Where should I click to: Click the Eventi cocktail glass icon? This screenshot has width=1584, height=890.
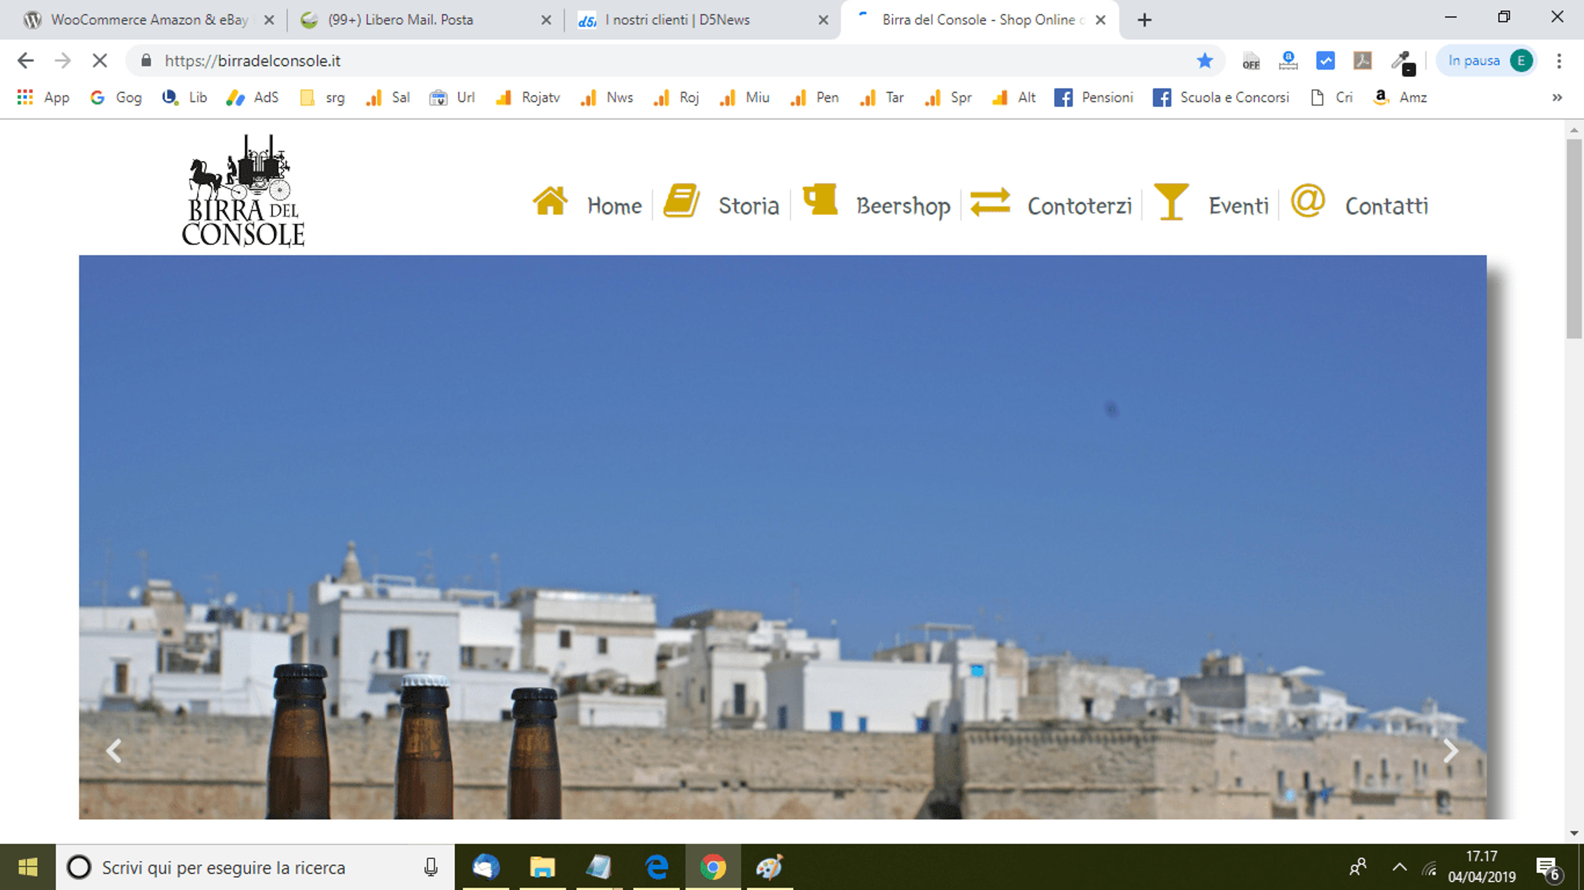[x=1171, y=201]
